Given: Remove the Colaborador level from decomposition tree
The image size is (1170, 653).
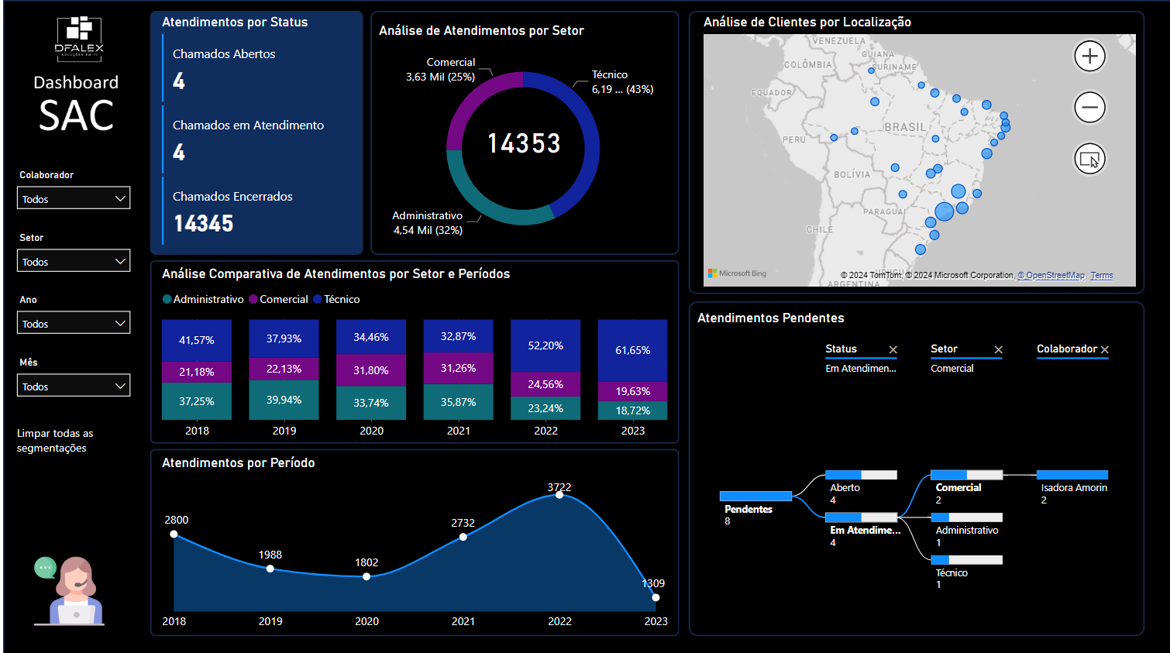Looking at the screenshot, I should pyautogui.click(x=1105, y=350).
